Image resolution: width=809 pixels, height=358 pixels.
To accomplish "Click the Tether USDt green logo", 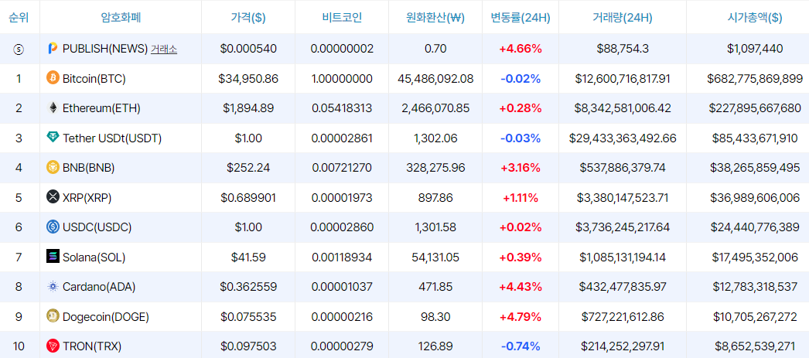I will click(x=53, y=138).
